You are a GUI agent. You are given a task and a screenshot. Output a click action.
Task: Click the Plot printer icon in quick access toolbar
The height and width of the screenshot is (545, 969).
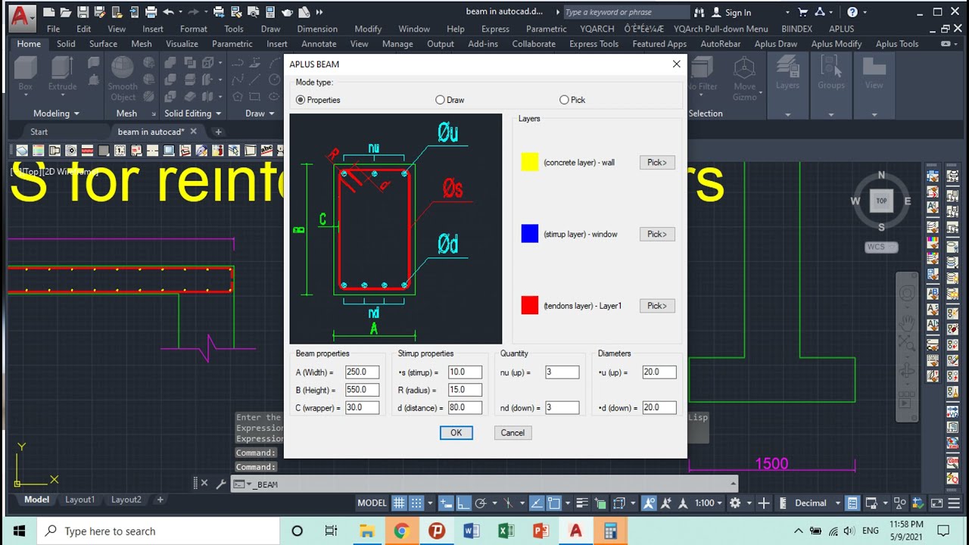pos(151,12)
